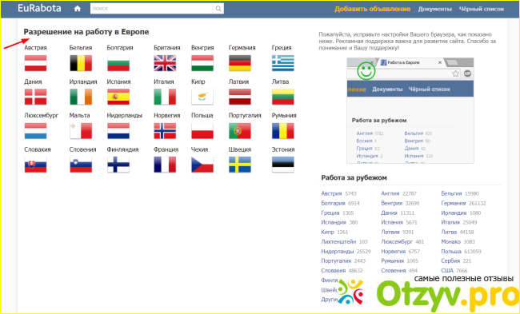Open the Norway flag icon
Viewport: 520px width, 314px height.
(x=165, y=131)
